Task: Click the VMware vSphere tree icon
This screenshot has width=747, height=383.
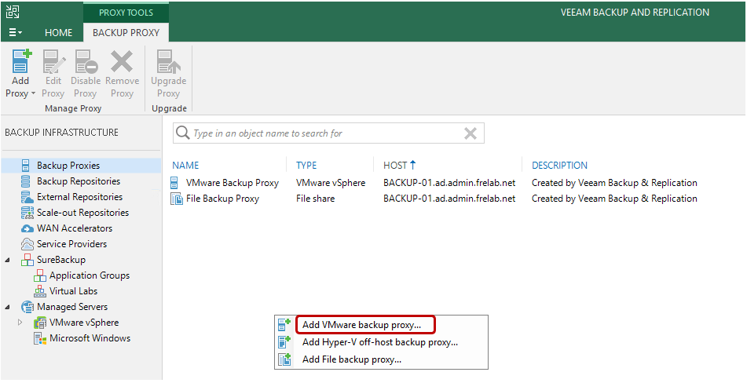Action: pos(39,323)
